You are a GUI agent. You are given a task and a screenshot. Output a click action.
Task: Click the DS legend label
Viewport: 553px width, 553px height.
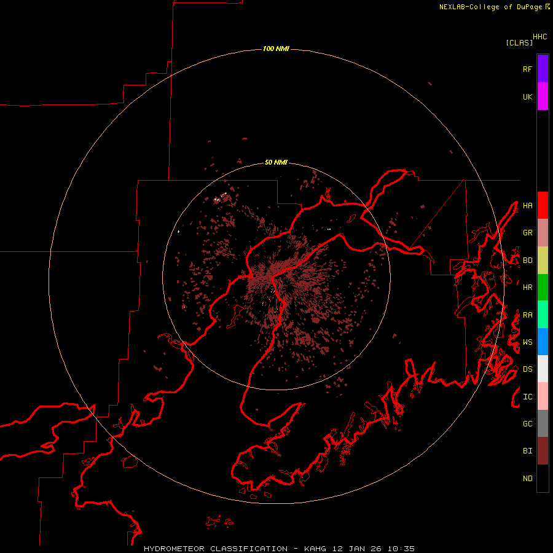527,369
